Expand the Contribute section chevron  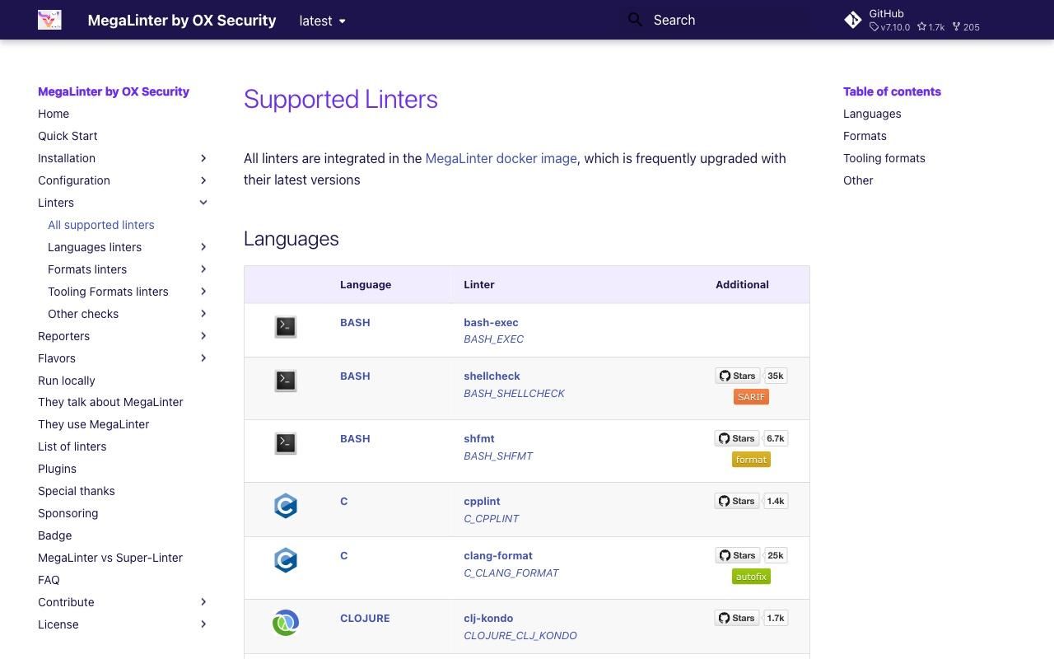pyautogui.click(x=203, y=602)
